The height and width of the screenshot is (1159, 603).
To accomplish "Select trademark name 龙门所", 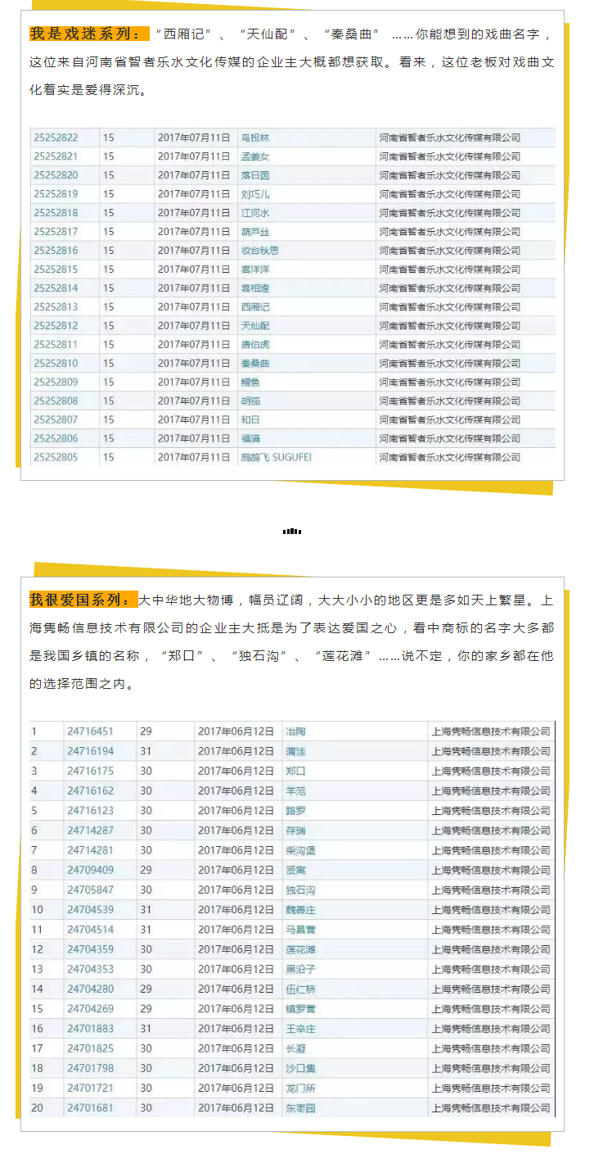I will coord(299,1088).
